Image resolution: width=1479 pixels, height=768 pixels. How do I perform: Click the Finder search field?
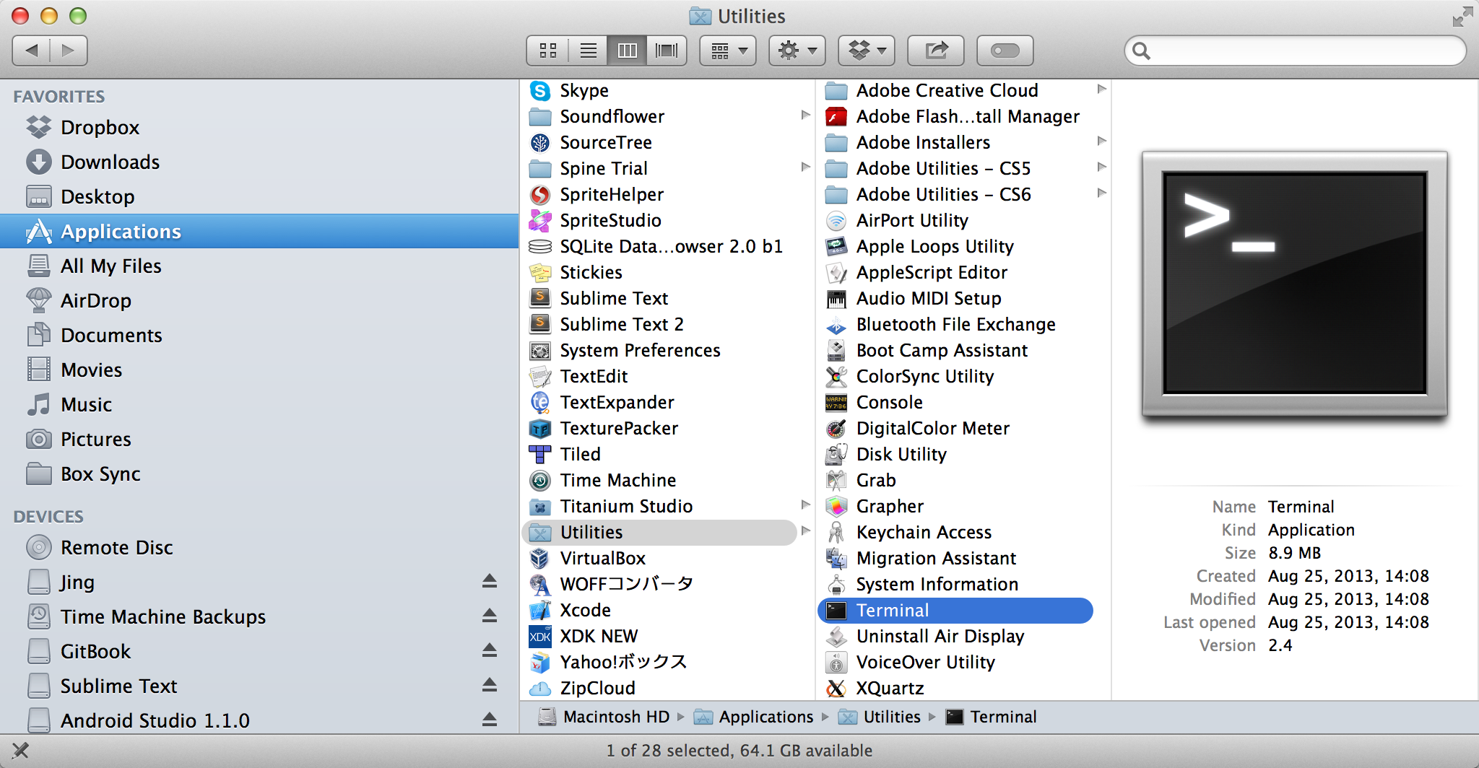(x=1295, y=51)
